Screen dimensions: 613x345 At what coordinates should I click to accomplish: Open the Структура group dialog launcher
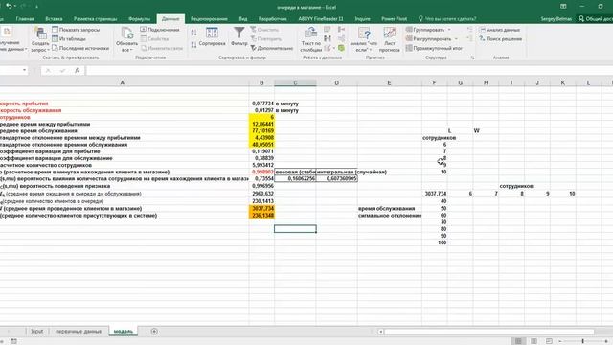click(472, 57)
